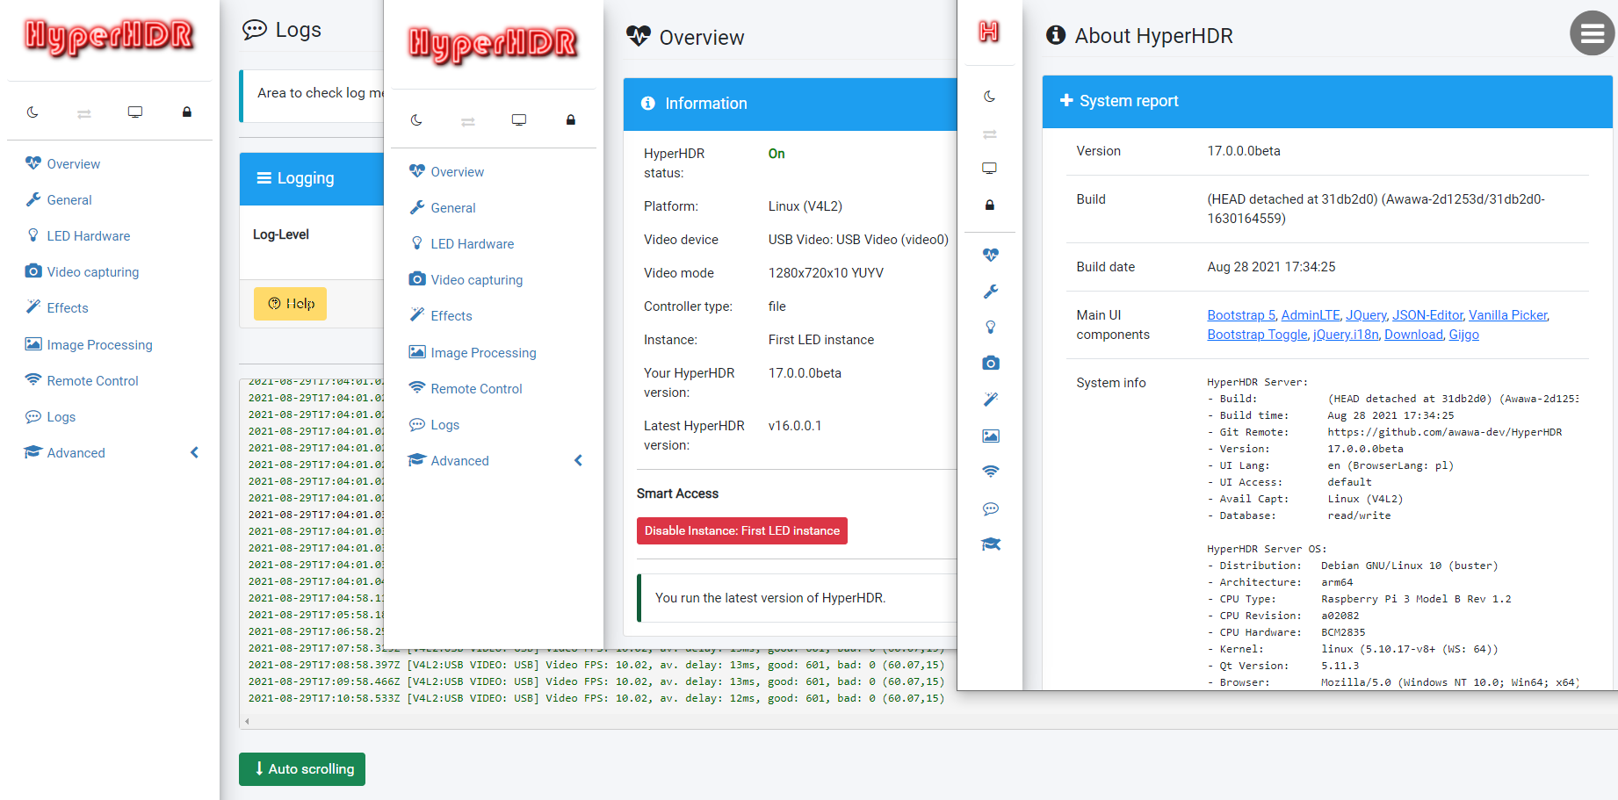Click the Information panel header in Overview
The image size is (1618, 800).
coord(791,104)
